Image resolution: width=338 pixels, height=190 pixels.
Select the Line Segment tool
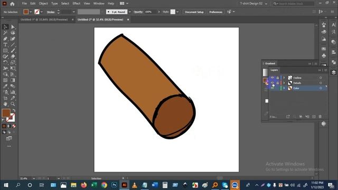point(13,45)
